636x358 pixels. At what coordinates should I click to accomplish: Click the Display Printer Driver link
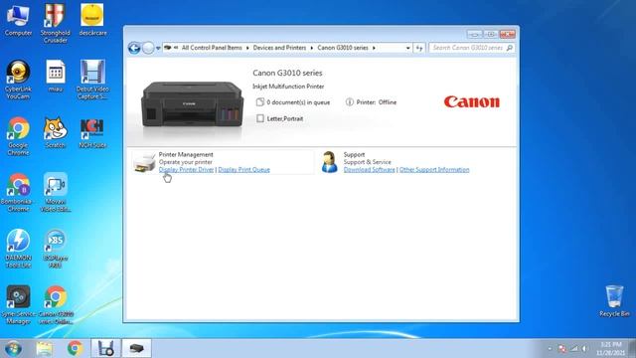(x=186, y=170)
